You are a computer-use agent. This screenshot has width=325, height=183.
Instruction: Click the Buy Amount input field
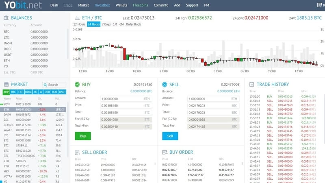click(x=126, y=99)
